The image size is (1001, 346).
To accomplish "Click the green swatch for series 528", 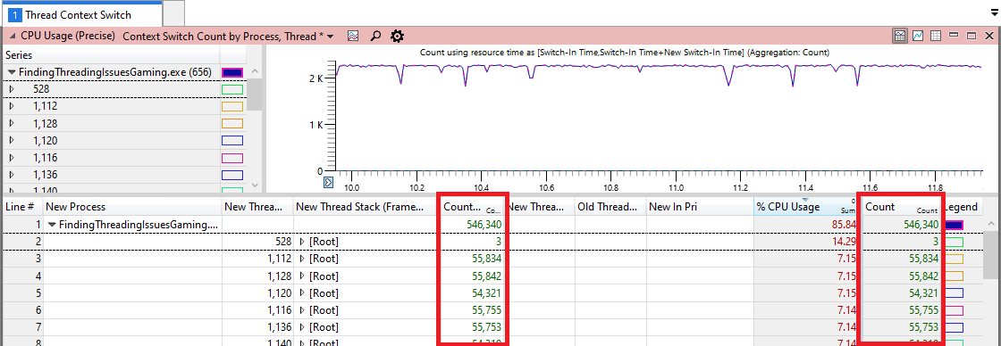I will tap(231, 89).
